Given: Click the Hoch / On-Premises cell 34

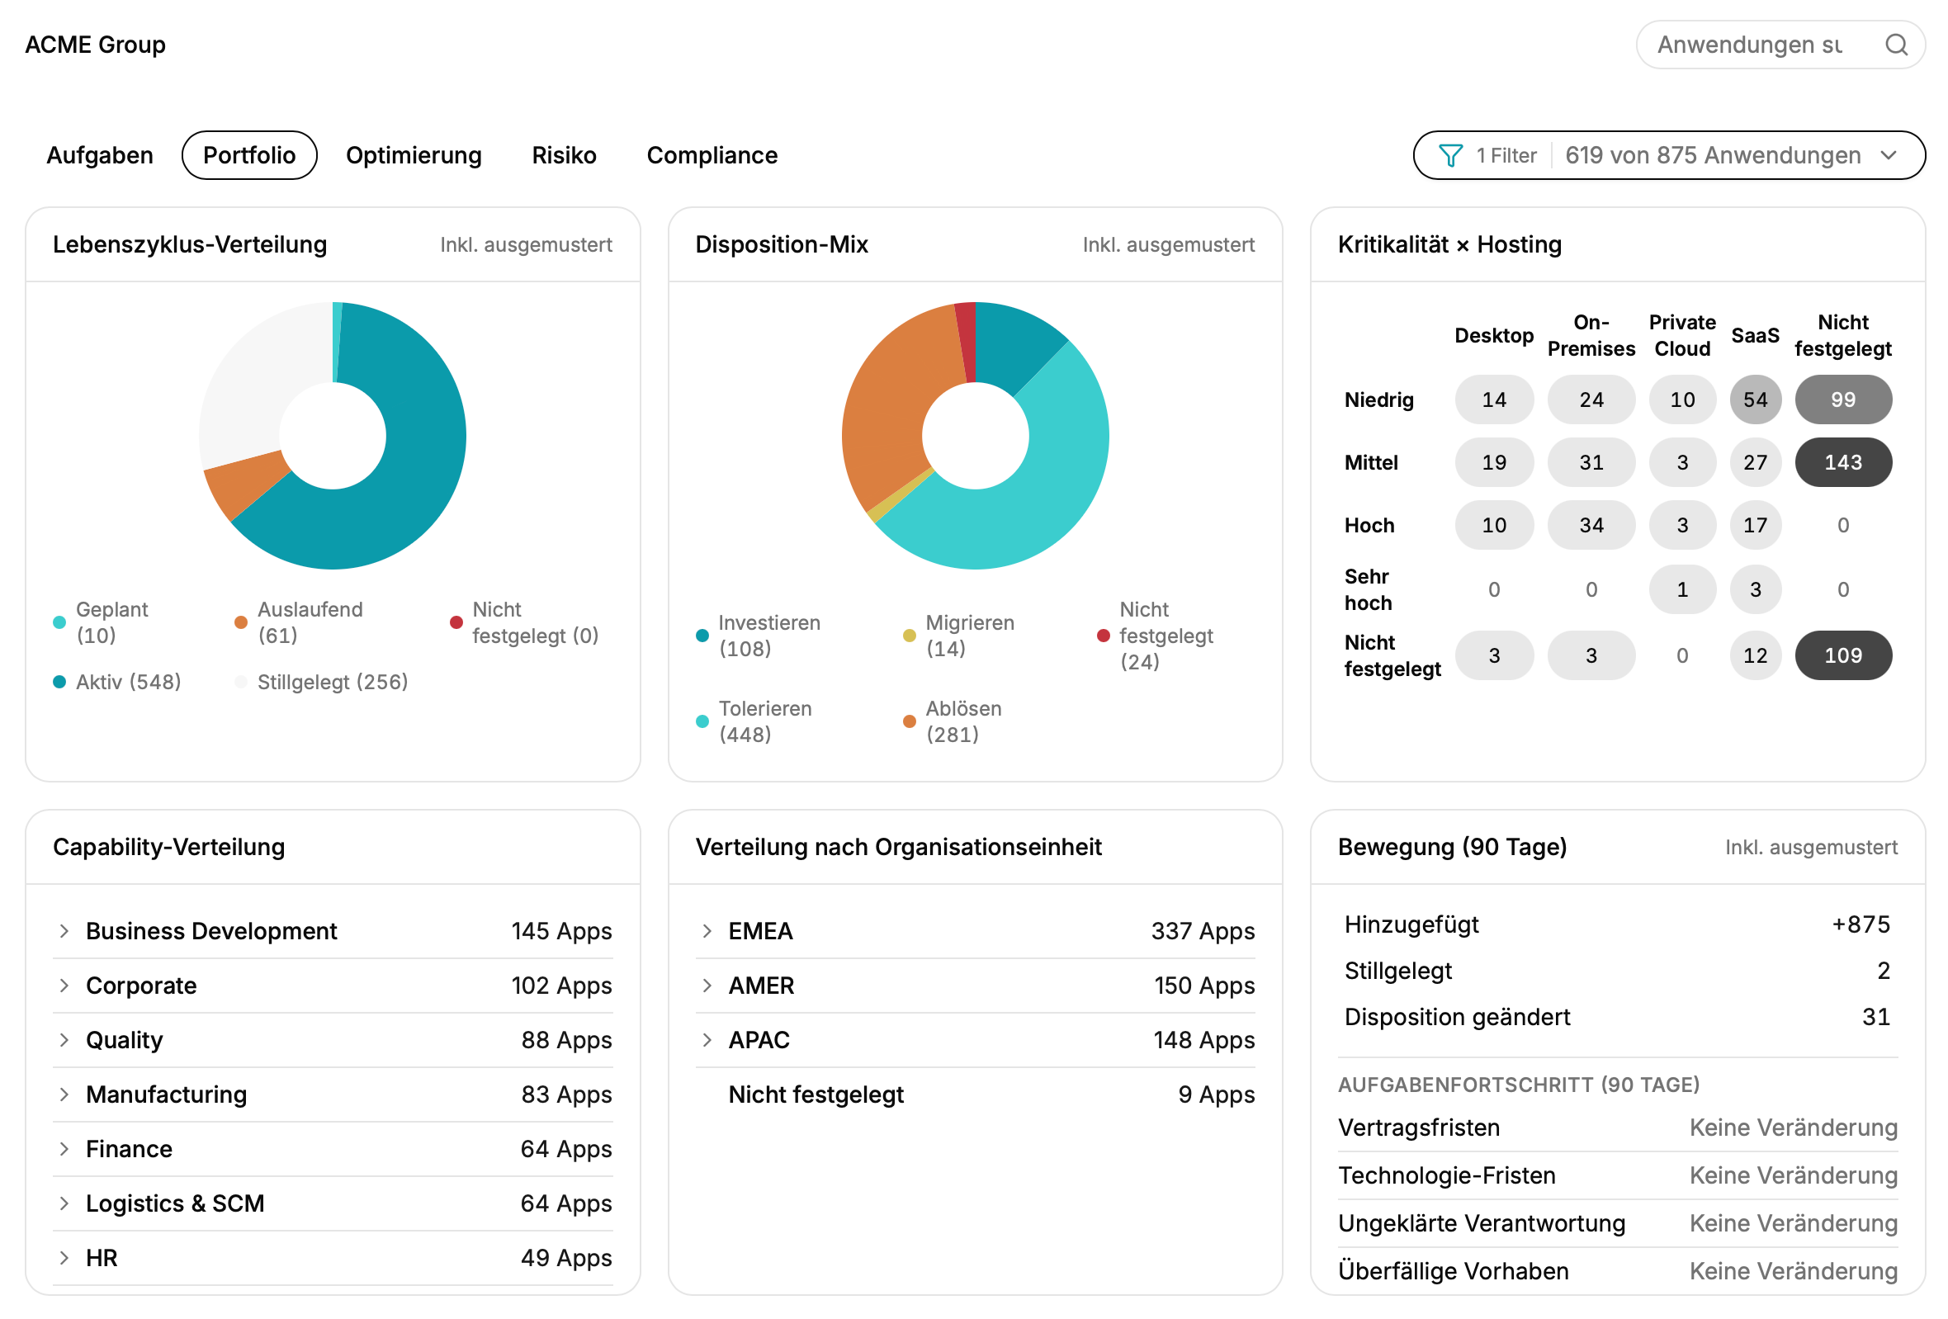Looking at the screenshot, I should click(1591, 526).
